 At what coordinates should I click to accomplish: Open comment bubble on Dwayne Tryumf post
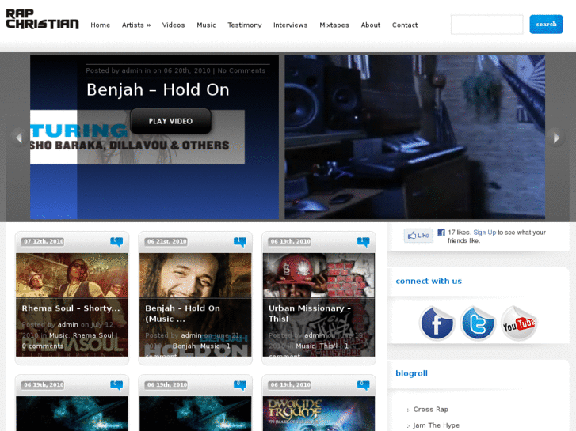tap(364, 385)
